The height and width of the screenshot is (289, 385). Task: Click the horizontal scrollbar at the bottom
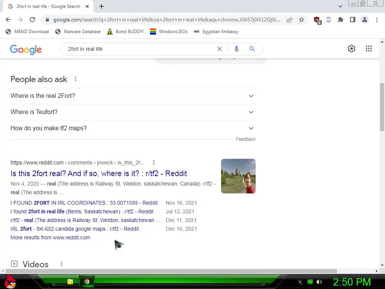[x=171, y=271]
